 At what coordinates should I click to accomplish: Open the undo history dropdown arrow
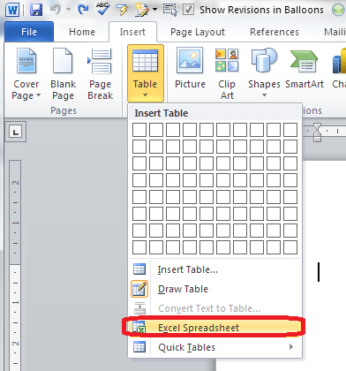68,10
